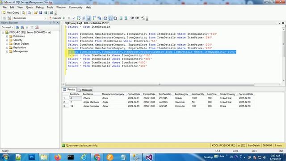
Task: Click the ItemName column header in results
Action: 88,94
